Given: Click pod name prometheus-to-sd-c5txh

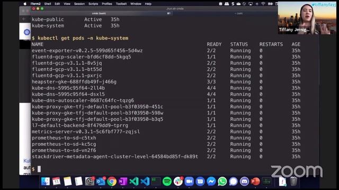Looking at the screenshot, I should [x=64, y=138].
